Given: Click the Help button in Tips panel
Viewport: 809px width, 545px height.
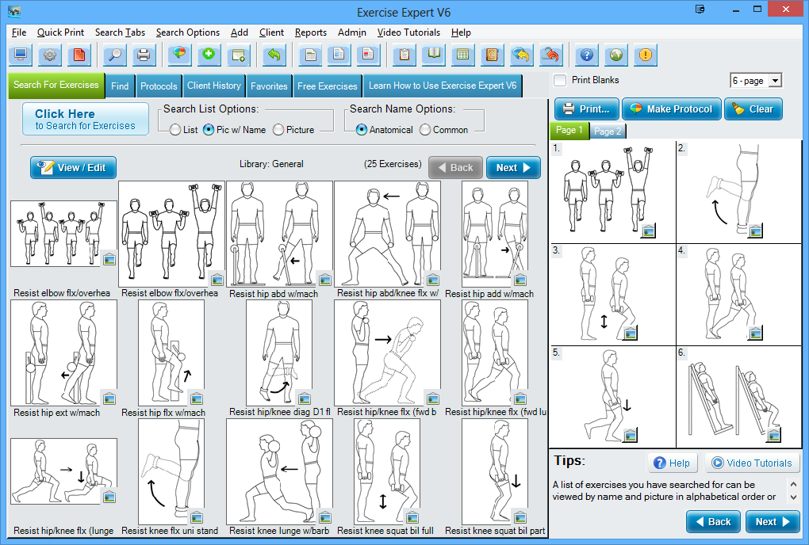Looking at the screenshot, I should pos(673,463).
